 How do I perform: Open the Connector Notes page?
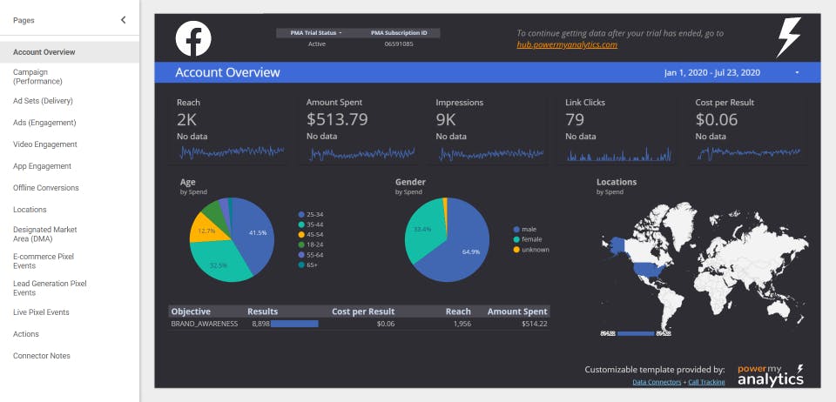tap(42, 356)
